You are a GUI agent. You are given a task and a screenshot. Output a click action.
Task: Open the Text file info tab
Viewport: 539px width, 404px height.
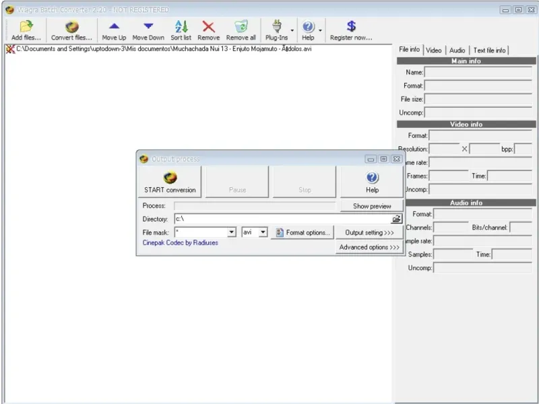point(489,50)
